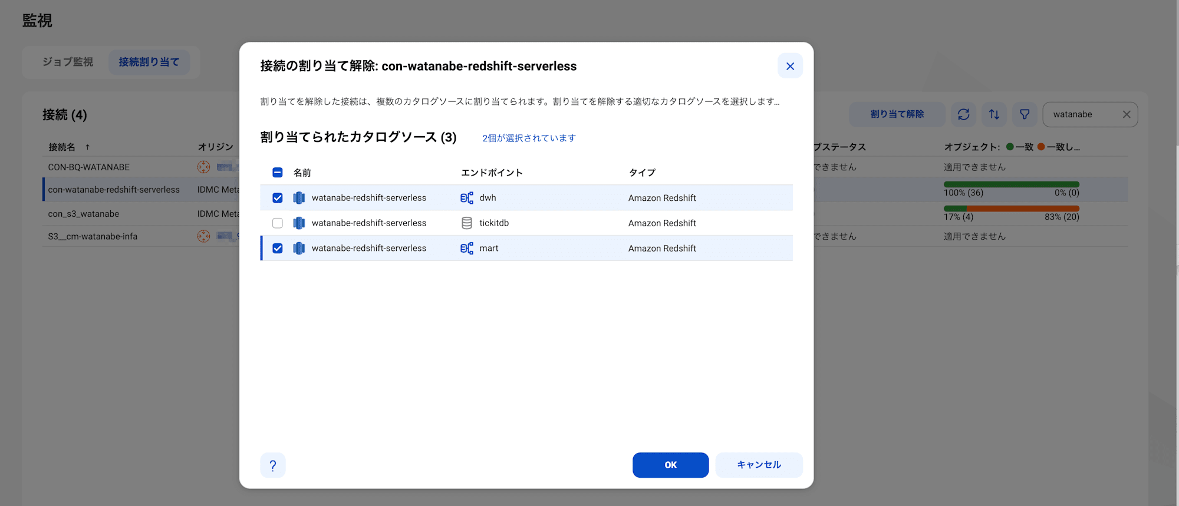Screen dimensions: 1179x506
Task: Sort connections by 接続名 column
Action: 62,147
